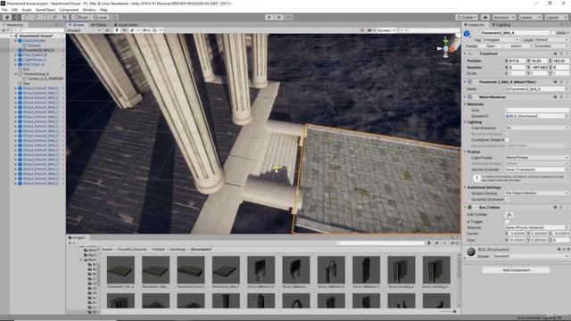This screenshot has height=321, width=571.
Task: Open Element 0 material object picker
Action: [x=567, y=116]
